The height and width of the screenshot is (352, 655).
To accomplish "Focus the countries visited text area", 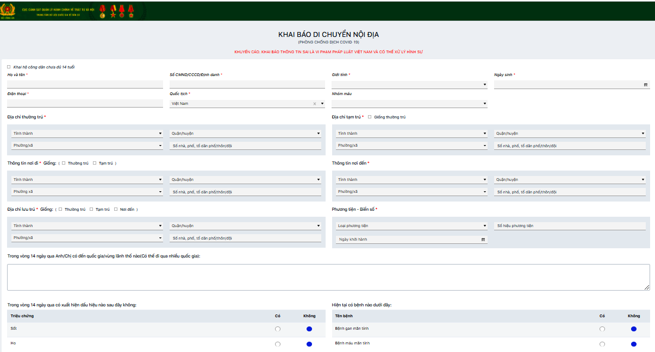I will (x=328, y=277).
